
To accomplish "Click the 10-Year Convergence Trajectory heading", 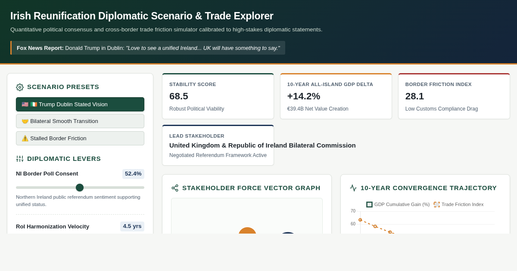I will click(x=429, y=188).
